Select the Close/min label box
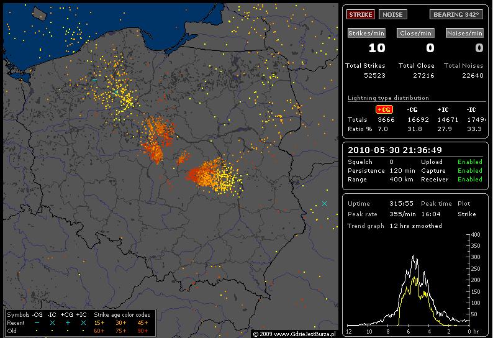This screenshot has width=493, height=338. tap(415, 33)
